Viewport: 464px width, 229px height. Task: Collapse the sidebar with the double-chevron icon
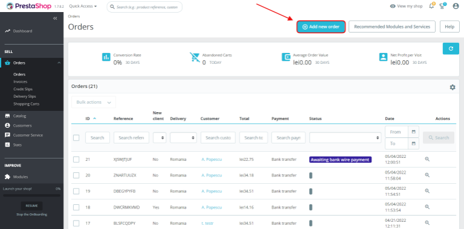[55, 19]
